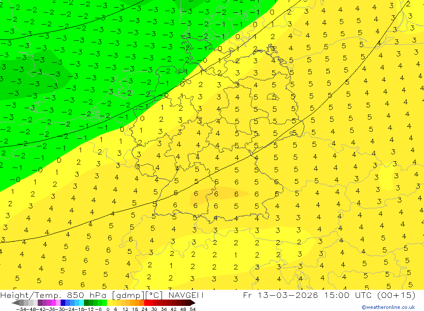Click the legend label 12 under the color bar
Viewport: 424px width, 311px height.
[125, 309]
